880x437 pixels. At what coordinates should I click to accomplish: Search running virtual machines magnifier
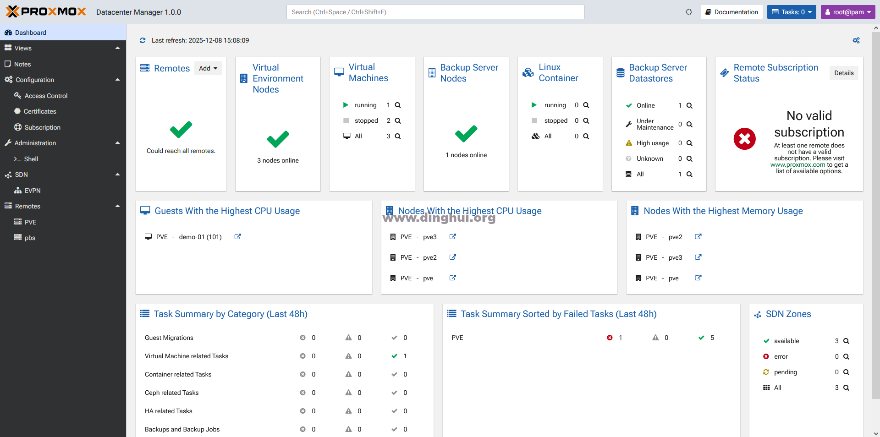click(x=398, y=105)
